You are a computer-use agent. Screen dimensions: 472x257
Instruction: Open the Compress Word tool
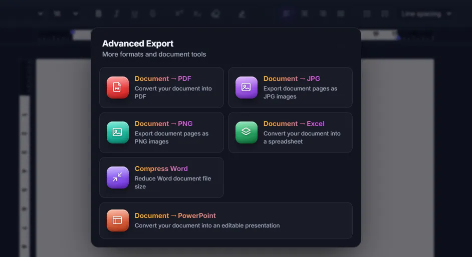click(x=161, y=177)
